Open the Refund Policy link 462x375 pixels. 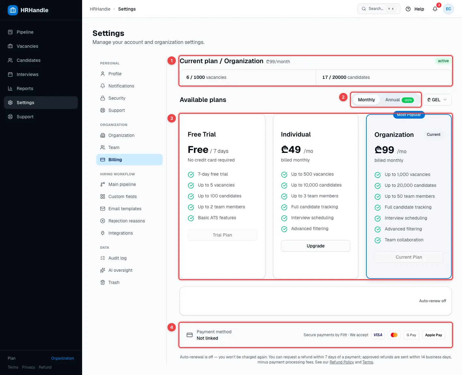pyautogui.click(x=342, y=362)
